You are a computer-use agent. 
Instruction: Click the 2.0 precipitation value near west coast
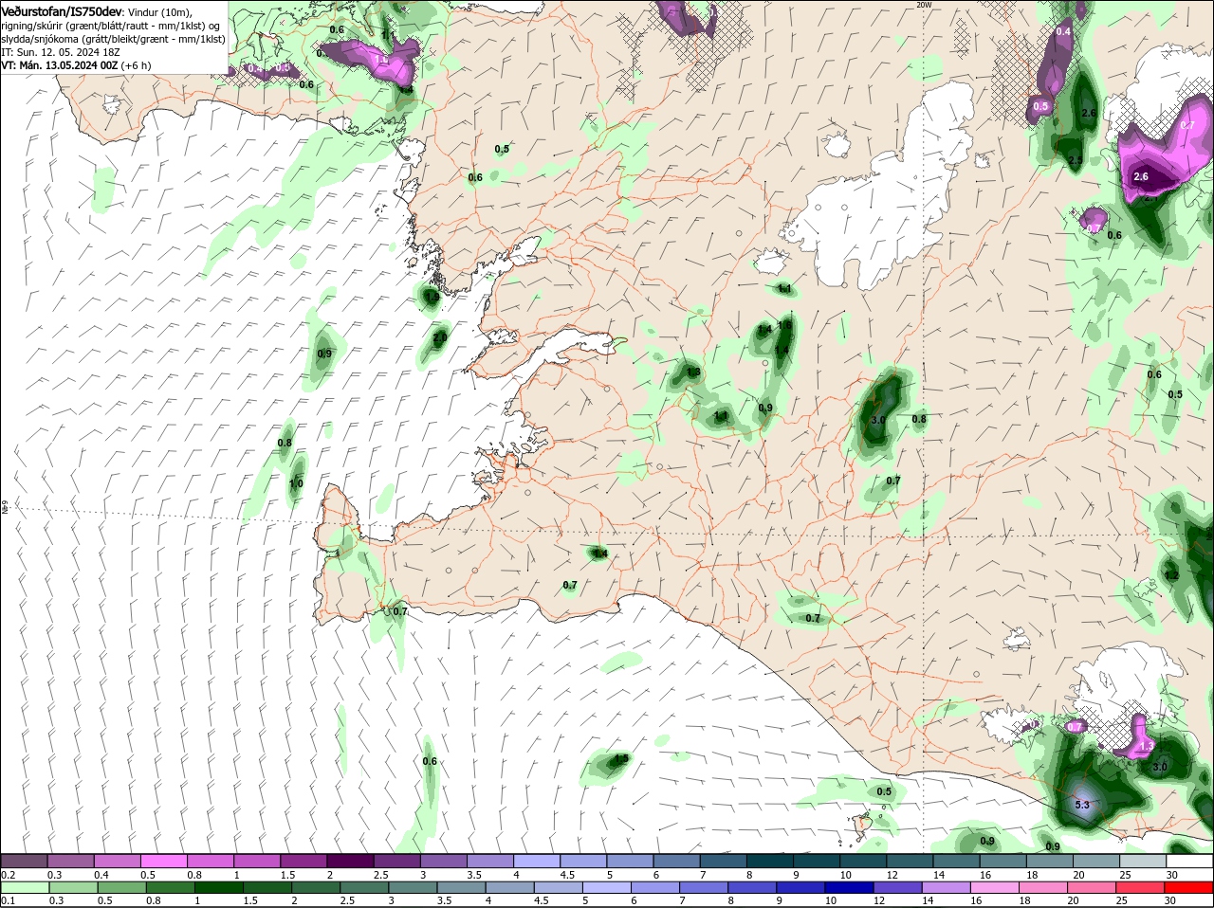click(x=439, y=337)
